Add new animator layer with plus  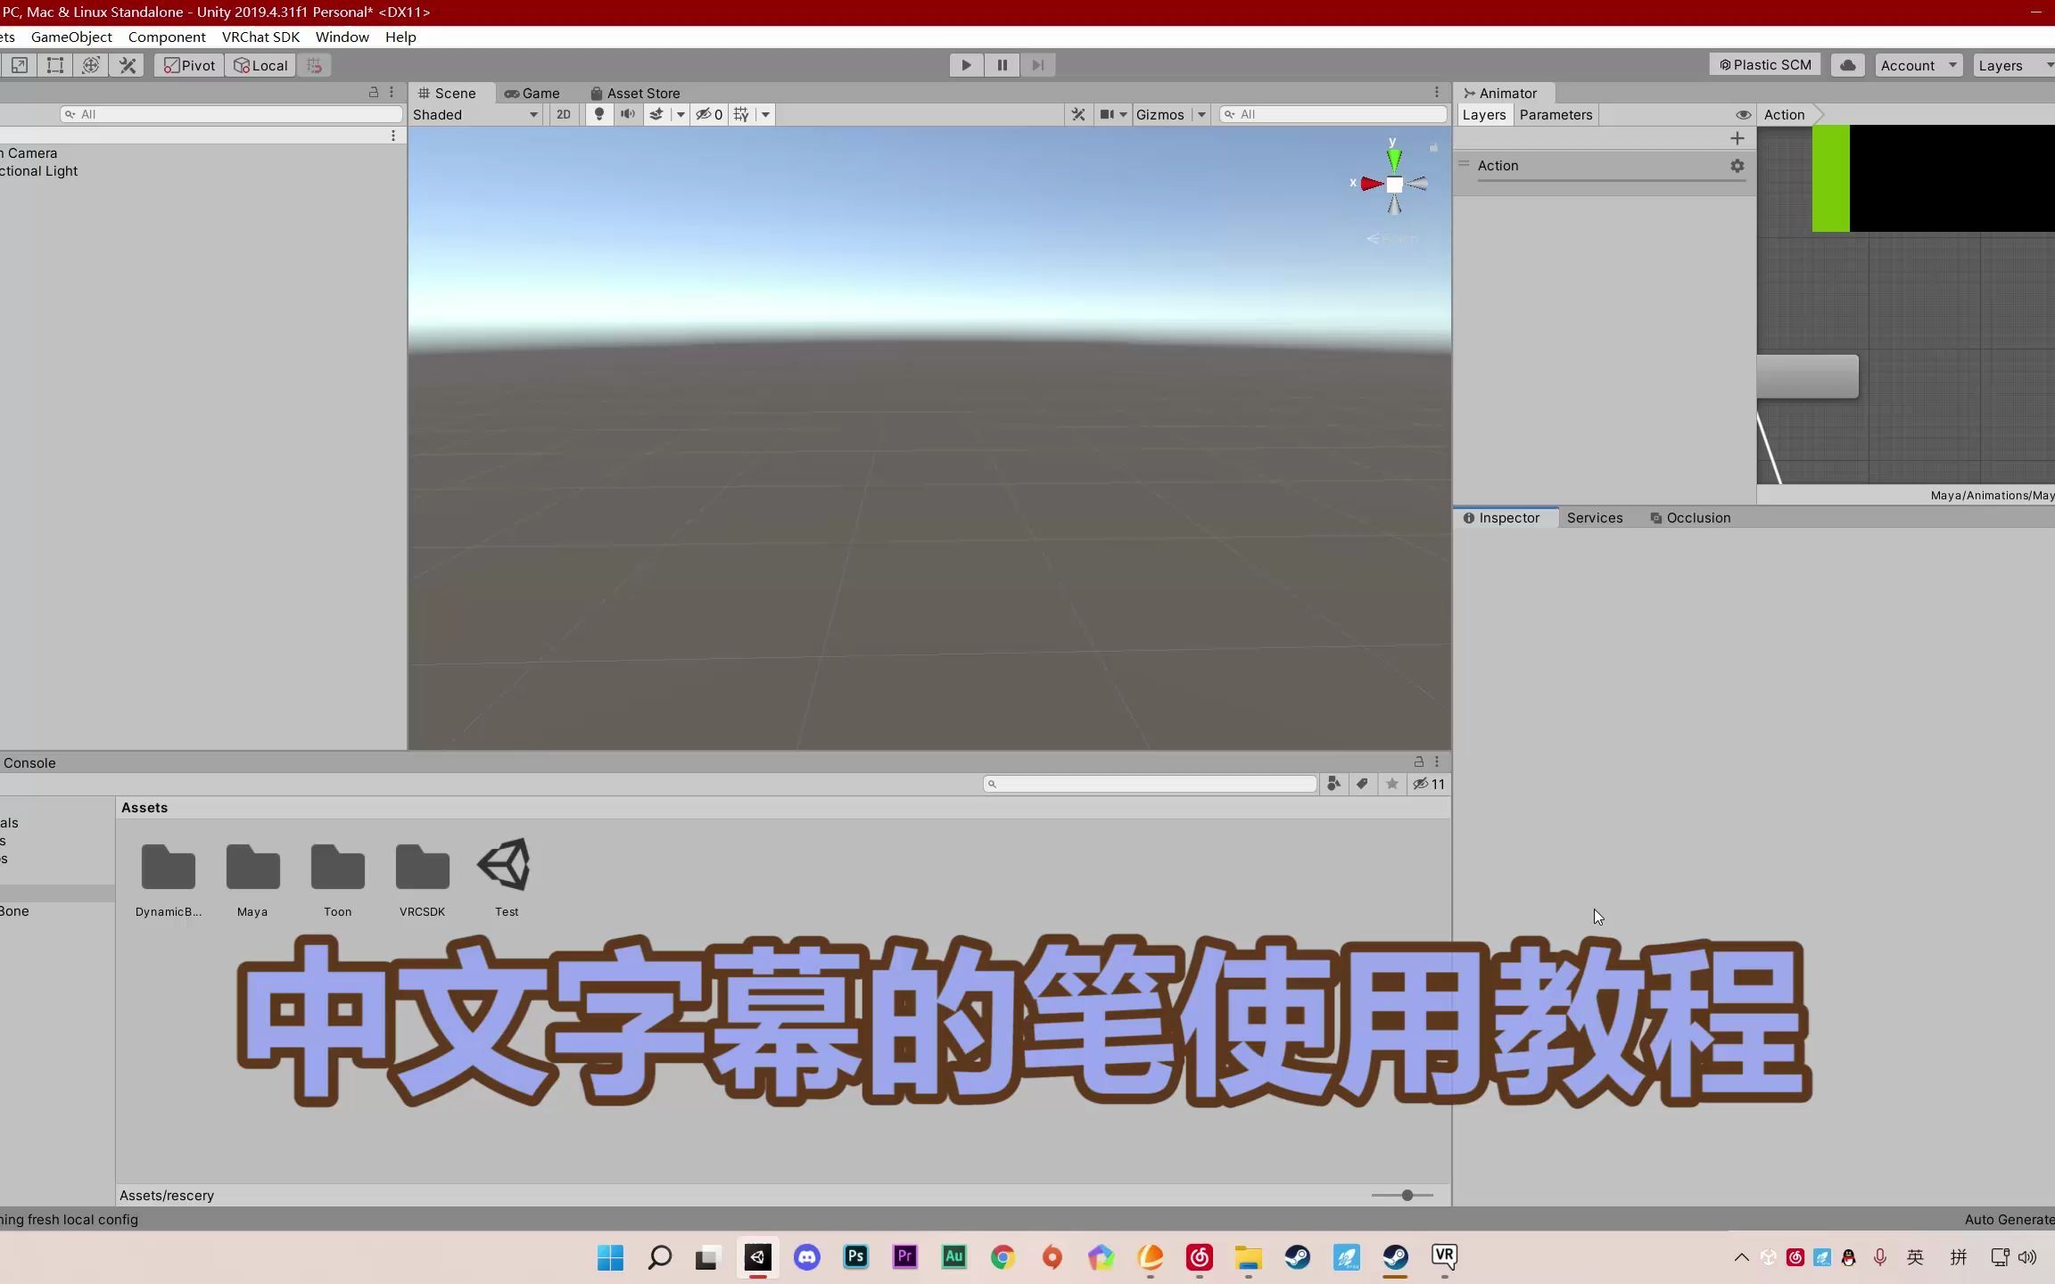pos(1737,138)
